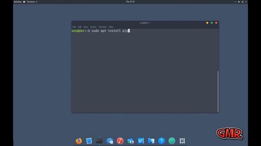The height and width of the screenshot is (146, 261).
Task: Open the chat messenger dock icon
Action: tap(110, 141)
